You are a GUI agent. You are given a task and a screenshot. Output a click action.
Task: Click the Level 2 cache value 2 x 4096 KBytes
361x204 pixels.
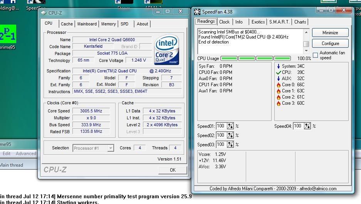pos(162,125)
